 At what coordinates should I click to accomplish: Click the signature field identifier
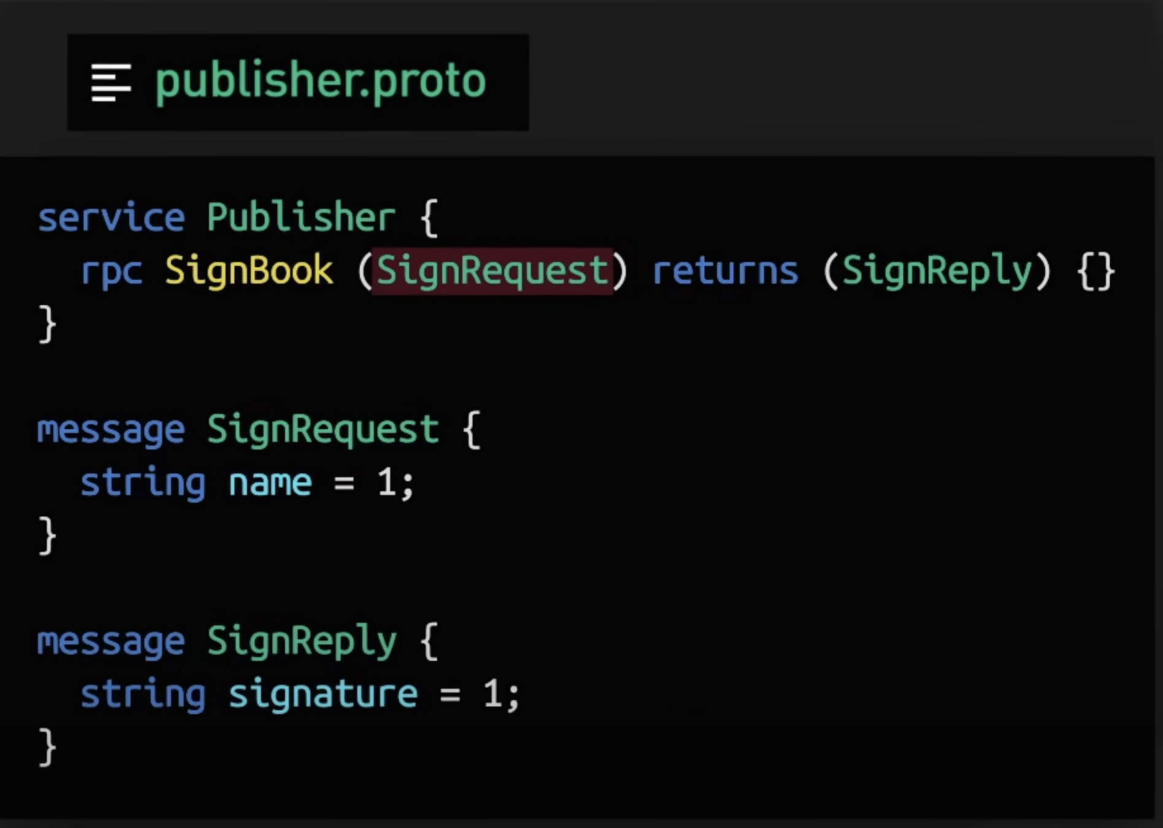323,694
